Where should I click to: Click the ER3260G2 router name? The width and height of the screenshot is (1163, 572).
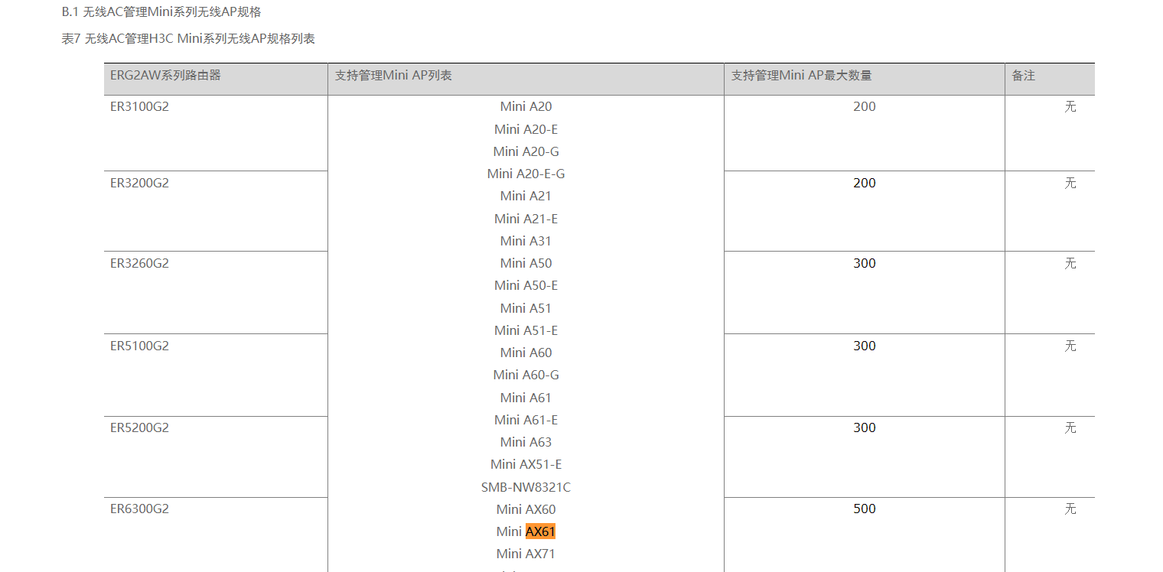(139, 264)
